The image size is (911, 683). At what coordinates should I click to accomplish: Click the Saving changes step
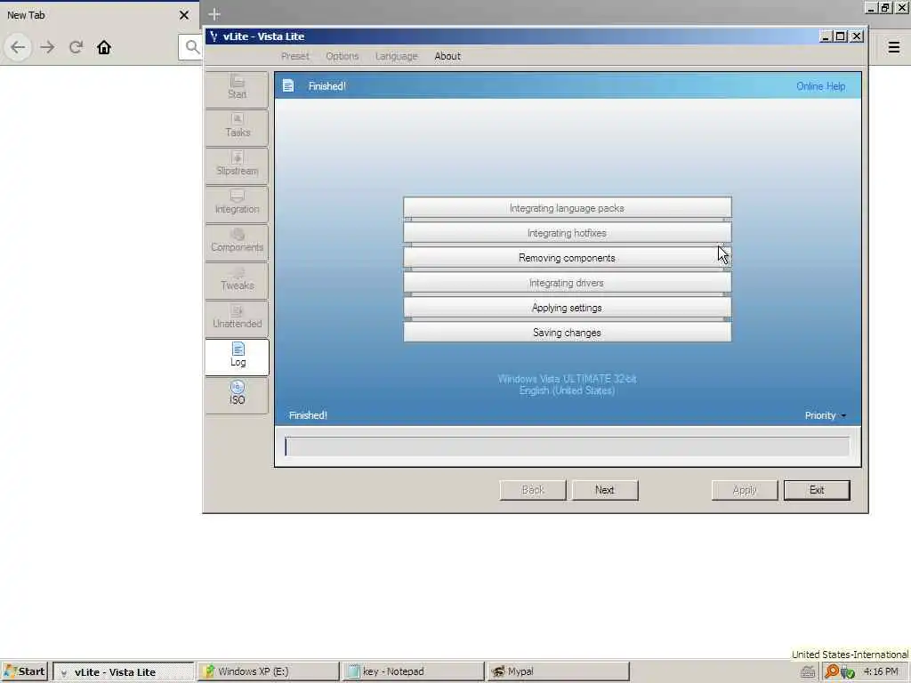pyautogui.click(x=567, y=333)
